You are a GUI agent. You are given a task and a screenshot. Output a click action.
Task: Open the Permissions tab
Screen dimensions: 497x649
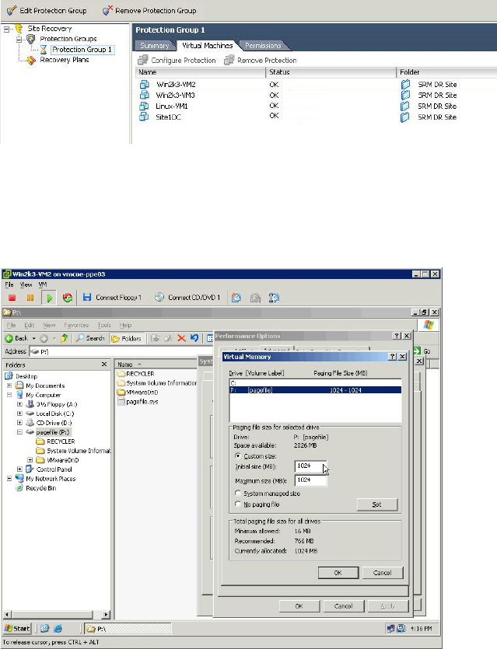tap(262, 46)
